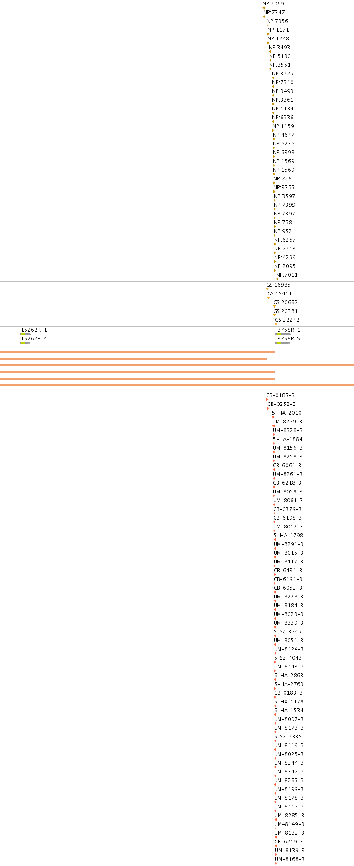The width and height of the screenshot is (354, 866).
Task: Click the UM-8347-3 feature label
Action: click(289, 772)
